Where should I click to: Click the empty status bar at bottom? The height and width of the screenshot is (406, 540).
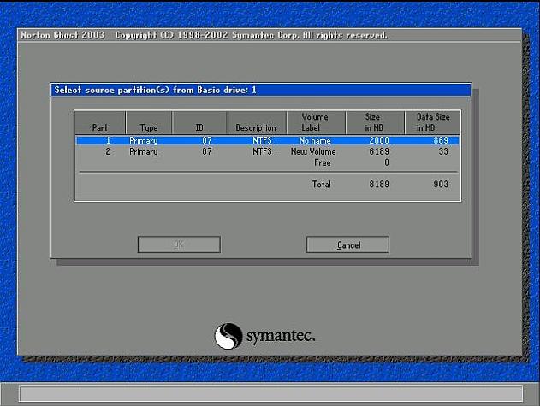pos(271,394)
